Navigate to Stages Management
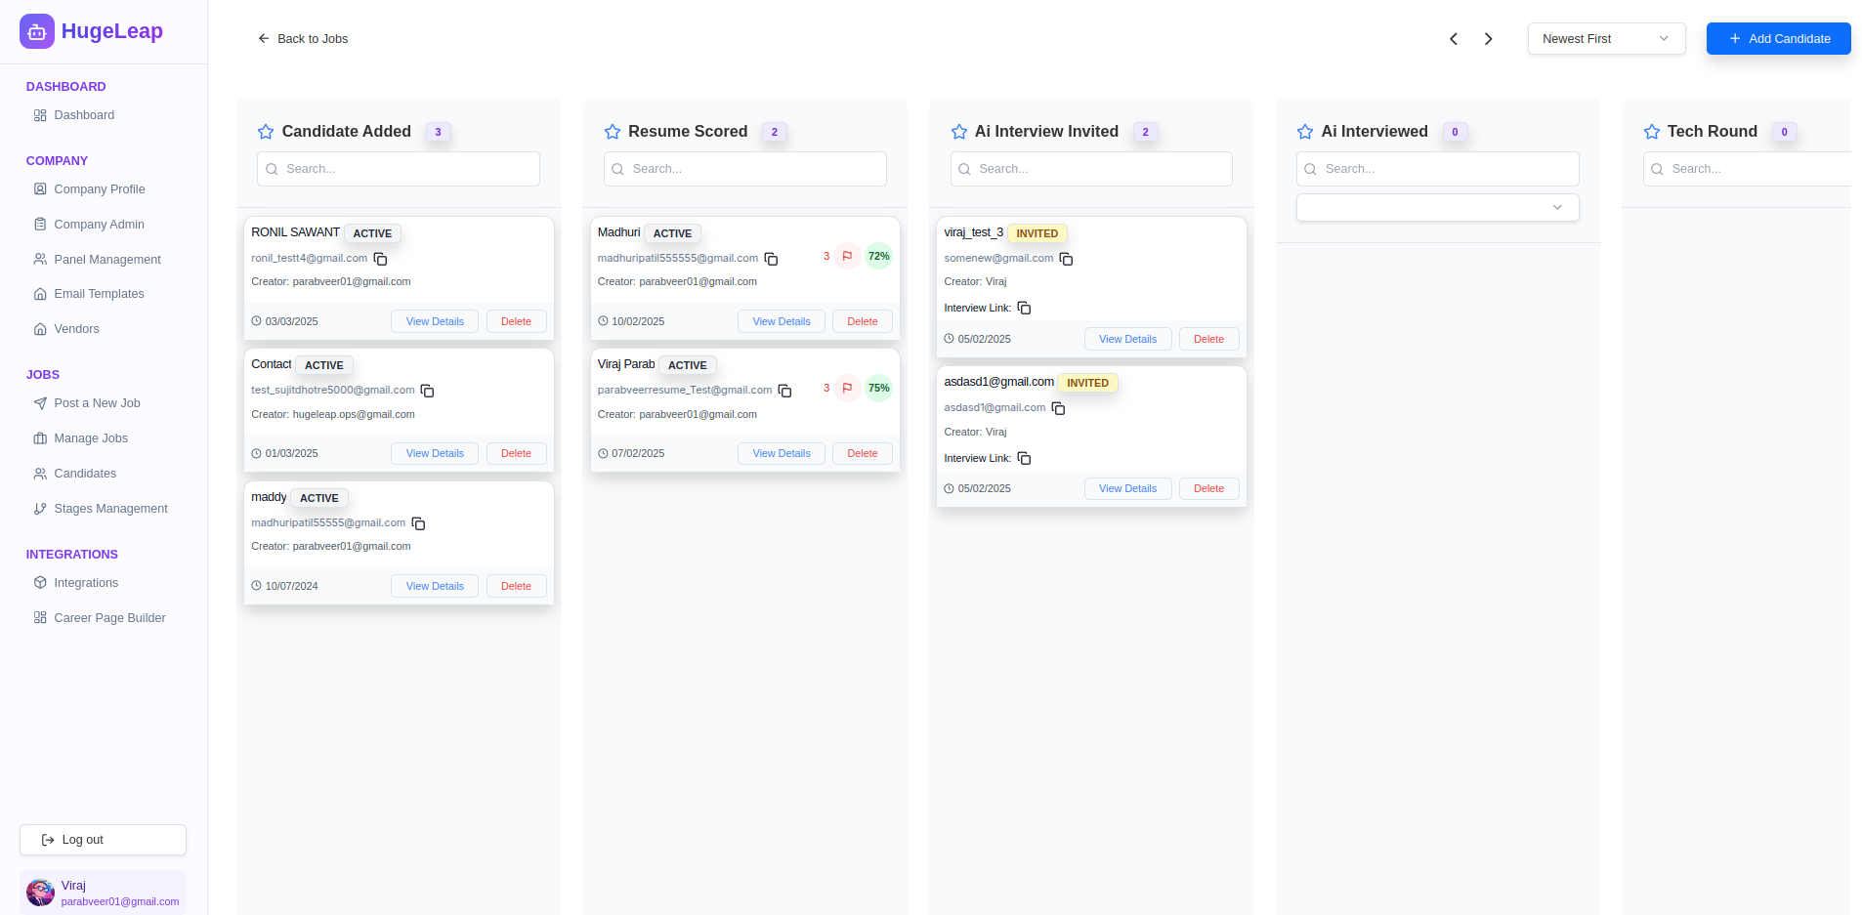Viewport: 1862px width, 915px height. pyautogui.click(x=110, y=509)
